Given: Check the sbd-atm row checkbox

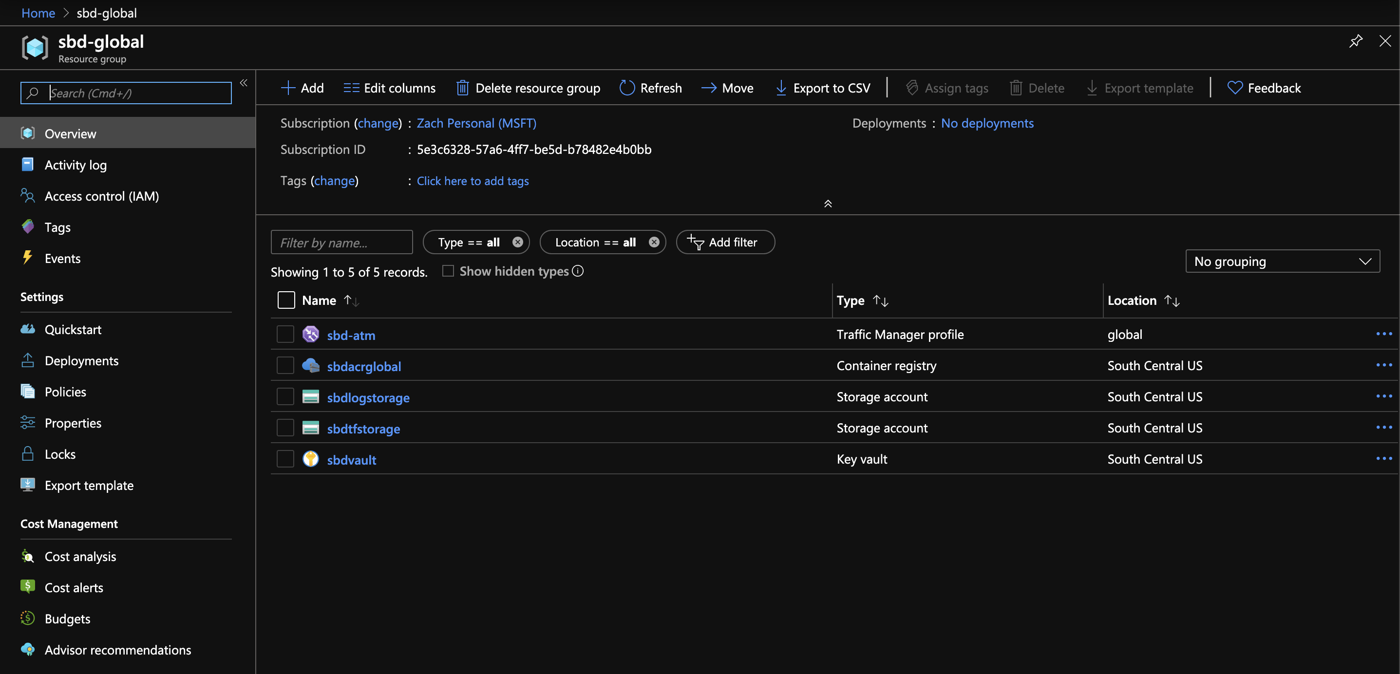Looking at the screenshot, I should pyautogui.click(x=285, y=334).
